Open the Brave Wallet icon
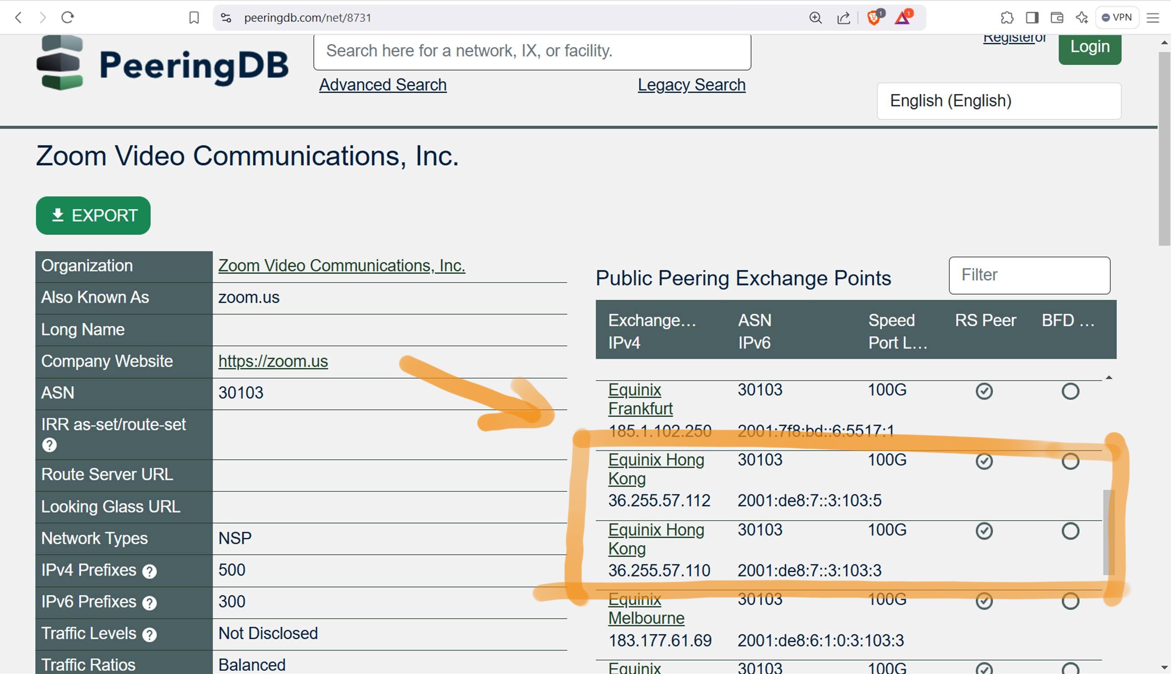The width and height of the screenshot is (1171, 674). click(1057, 18)
